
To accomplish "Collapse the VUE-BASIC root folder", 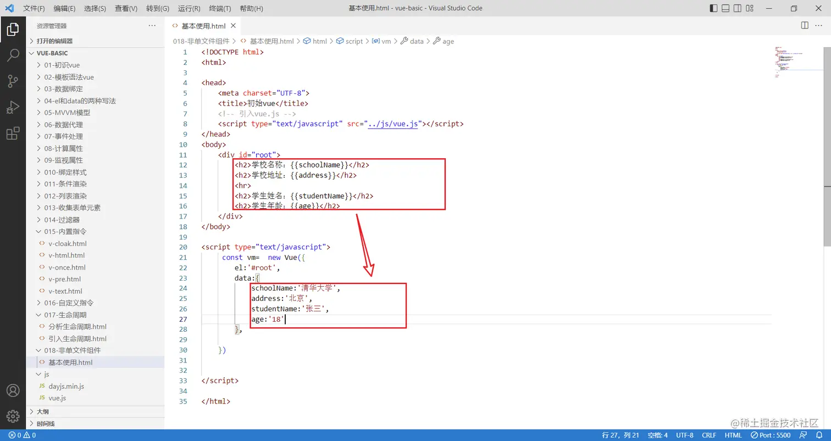I will click(x=96, y=53).
